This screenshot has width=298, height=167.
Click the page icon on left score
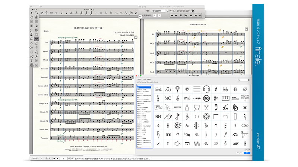pos(136,37)
